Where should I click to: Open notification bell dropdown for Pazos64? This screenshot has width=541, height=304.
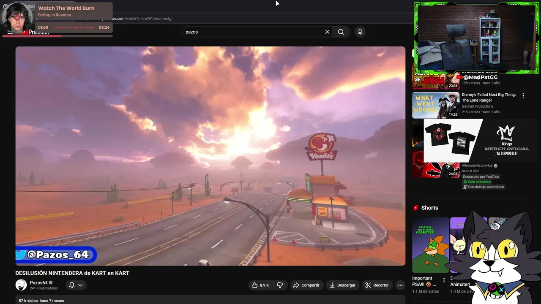point(76,285)
